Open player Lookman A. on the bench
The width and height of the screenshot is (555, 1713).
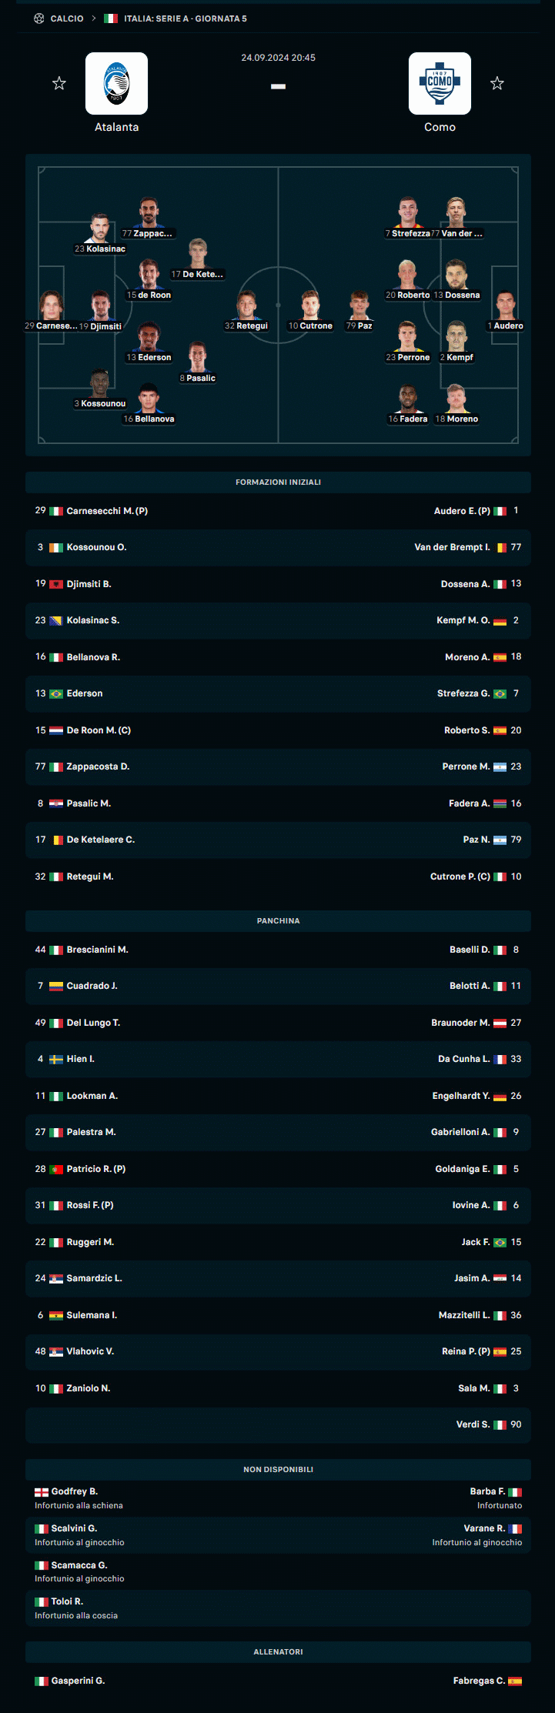click(92, 1096)
